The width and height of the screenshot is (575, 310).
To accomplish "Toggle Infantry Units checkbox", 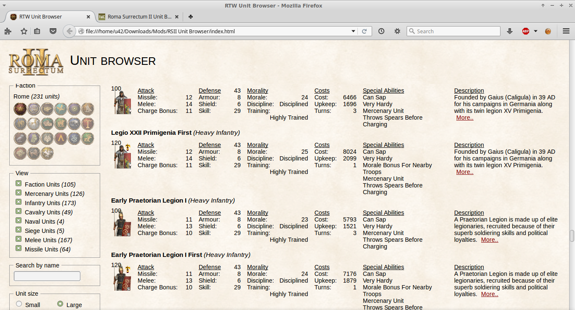I will [x=19, y=202].
